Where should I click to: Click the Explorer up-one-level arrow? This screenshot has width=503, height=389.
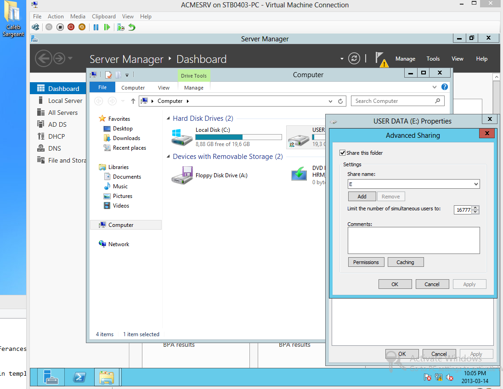point(133,101)
